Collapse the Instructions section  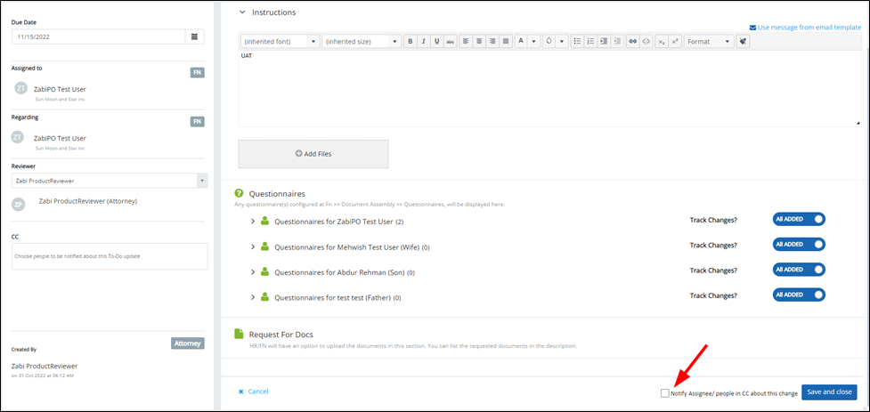[241, 12]
